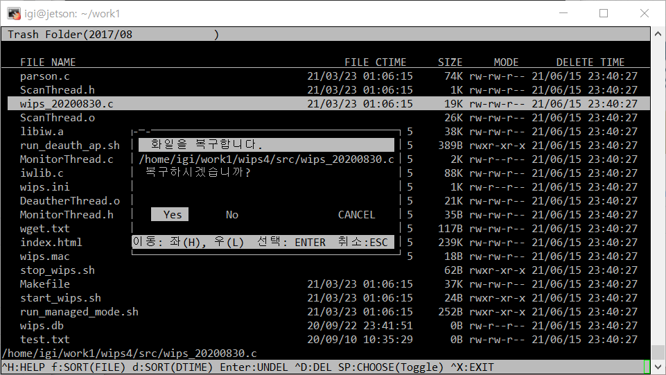This screenshot has height=375, width=666.
Task: Select the ScanThread.h file row
Action: [328, 90]
